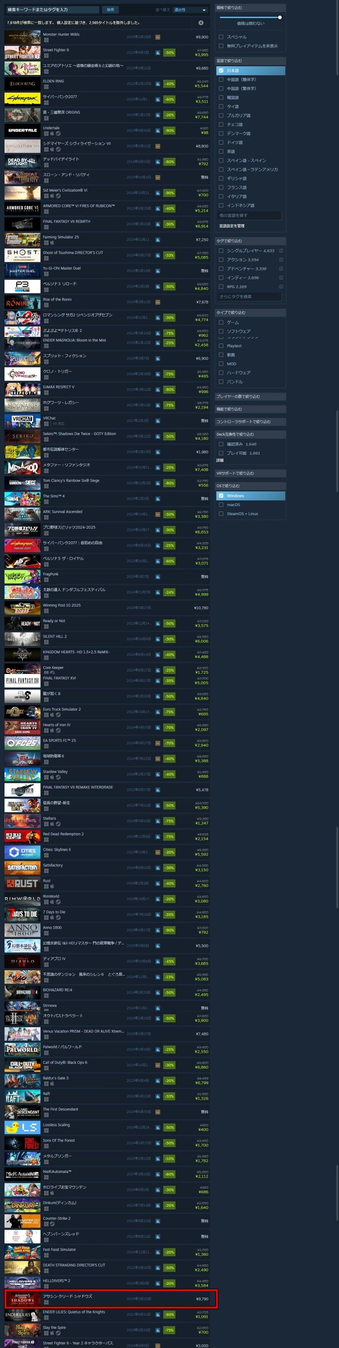Expand VRサポートで絞り込む filter section
Image resolution: width=339 pixels, height=1348 pixels.
[x=250, y=473]
